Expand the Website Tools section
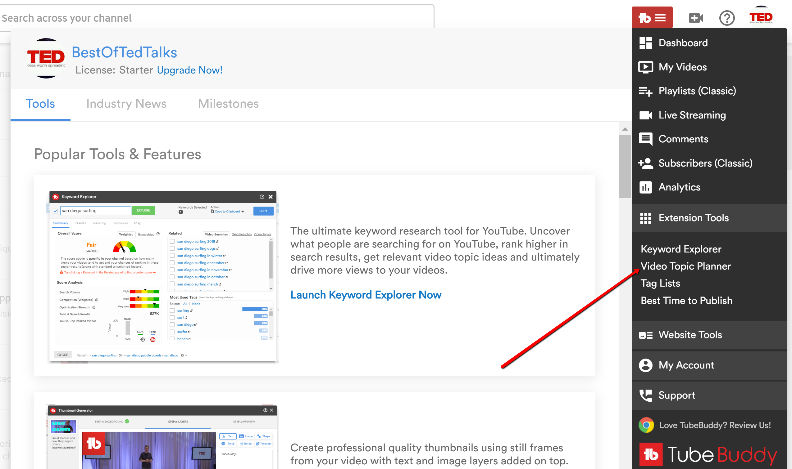Screen dimensions: 792x469 (690, 335)
